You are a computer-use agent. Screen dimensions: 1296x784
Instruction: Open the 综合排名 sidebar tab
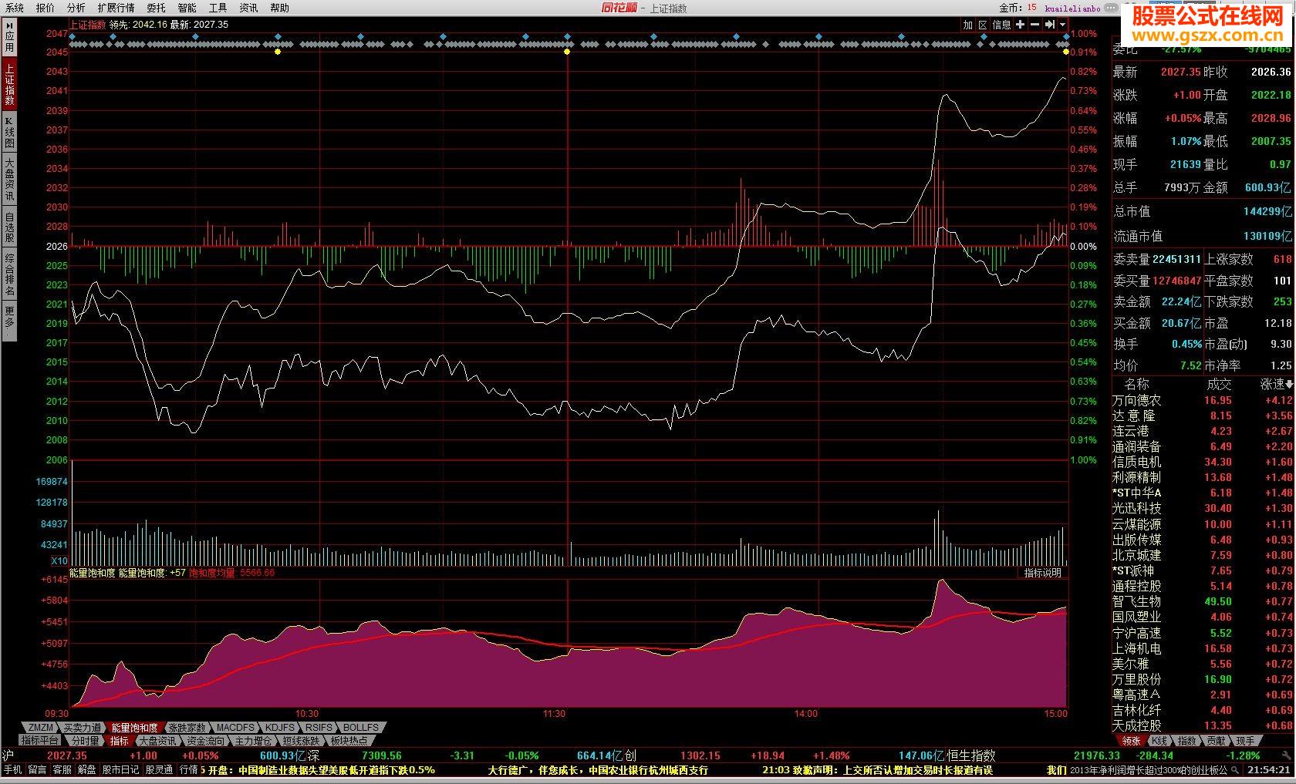tap(9, 274)
